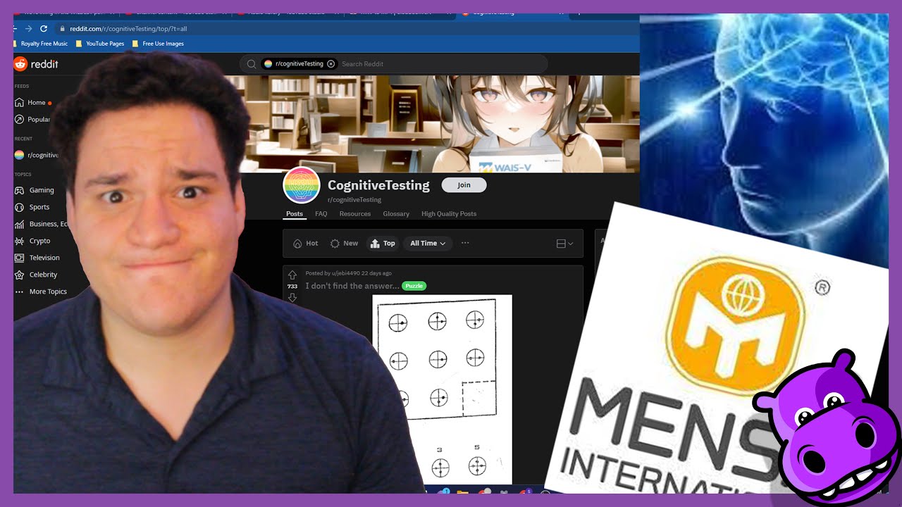Open the All Time range dropdown
Screen dimensions: 902x507
[428, 243]
